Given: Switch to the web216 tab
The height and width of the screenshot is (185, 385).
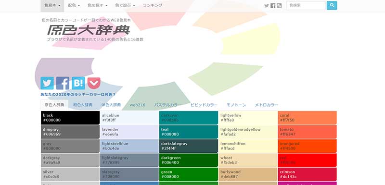Looking at the screenshot, I should (138, 105).
